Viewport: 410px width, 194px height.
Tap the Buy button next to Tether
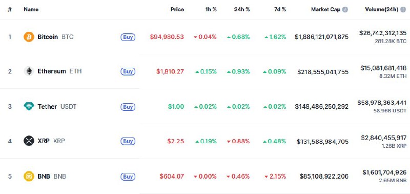128,107
